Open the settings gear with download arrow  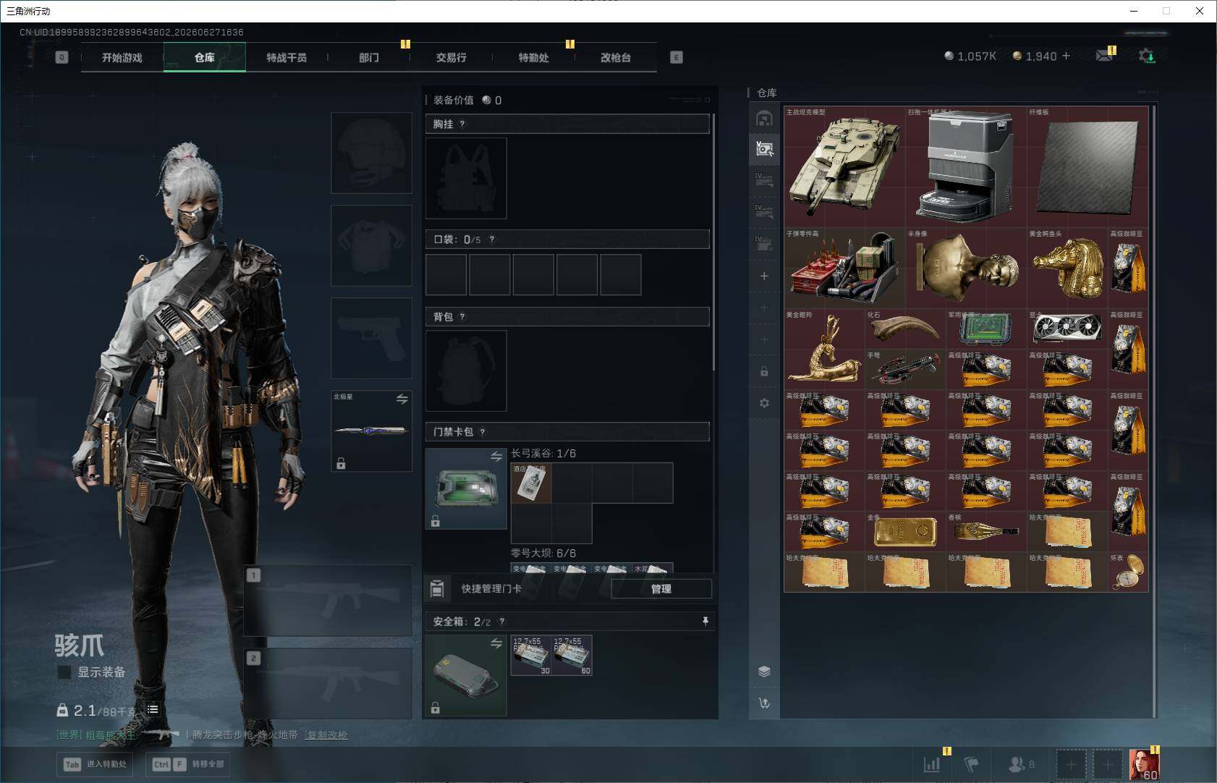click(x=1147, y=56)
